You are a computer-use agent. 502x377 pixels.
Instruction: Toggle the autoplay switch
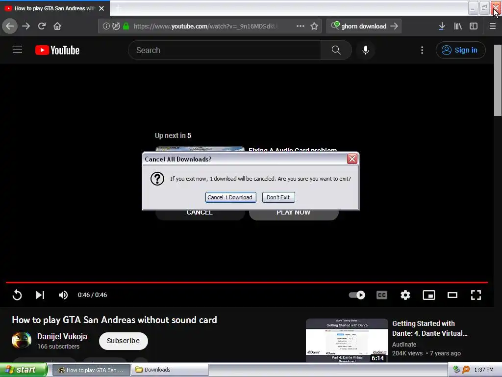(x=357, y=295)
